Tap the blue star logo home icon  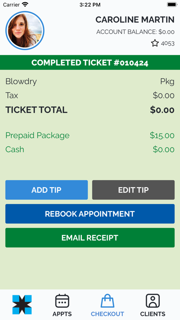22,304
